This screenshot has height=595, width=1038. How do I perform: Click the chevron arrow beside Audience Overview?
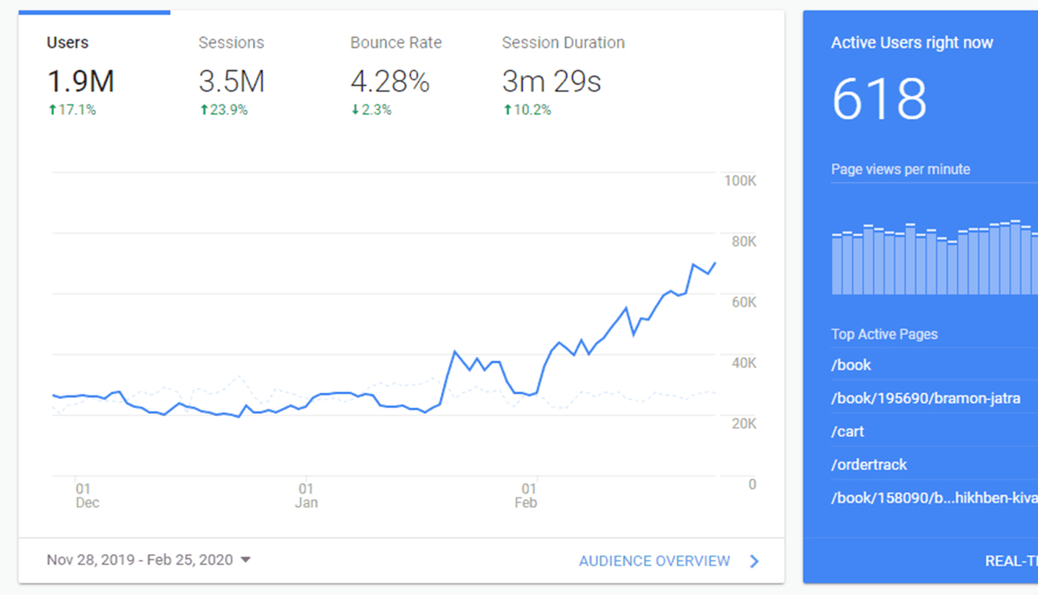point(755,561)
